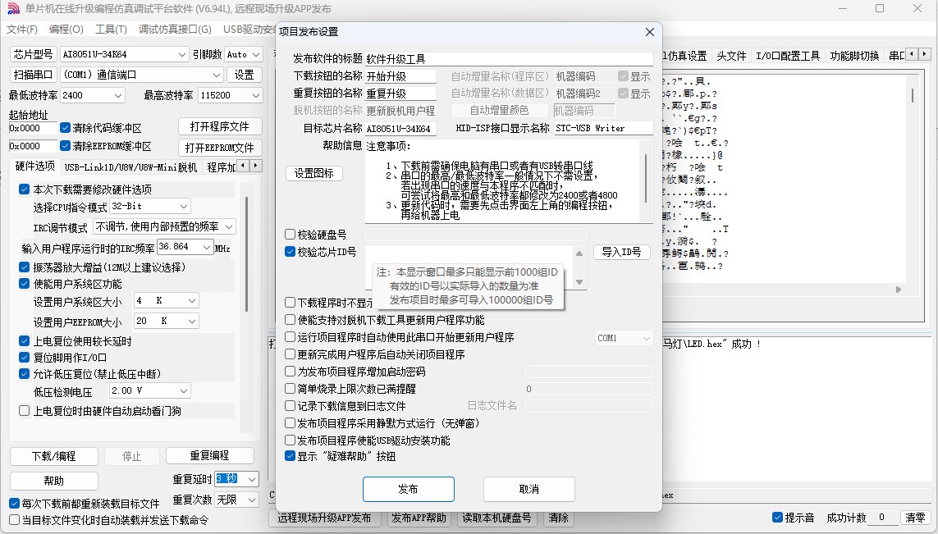Click 取消 button in dialog

pyautogui.click(x=529, y=489)
